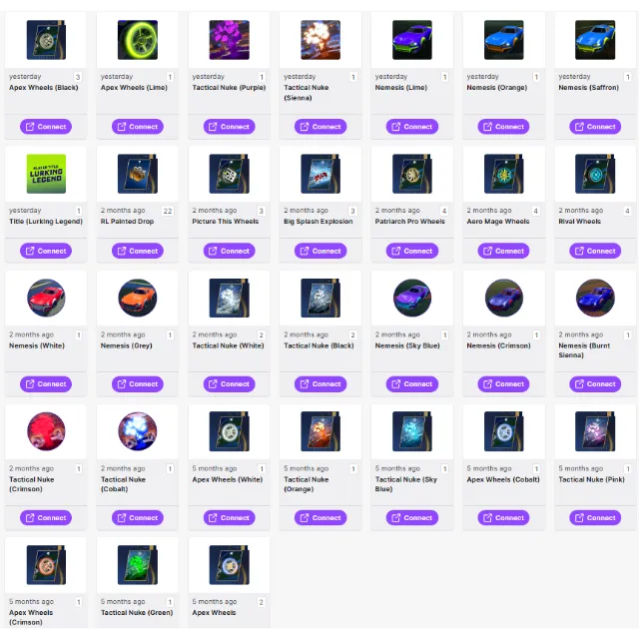Connect for the Nemesis (Crimson) listing

pos(503,383)
